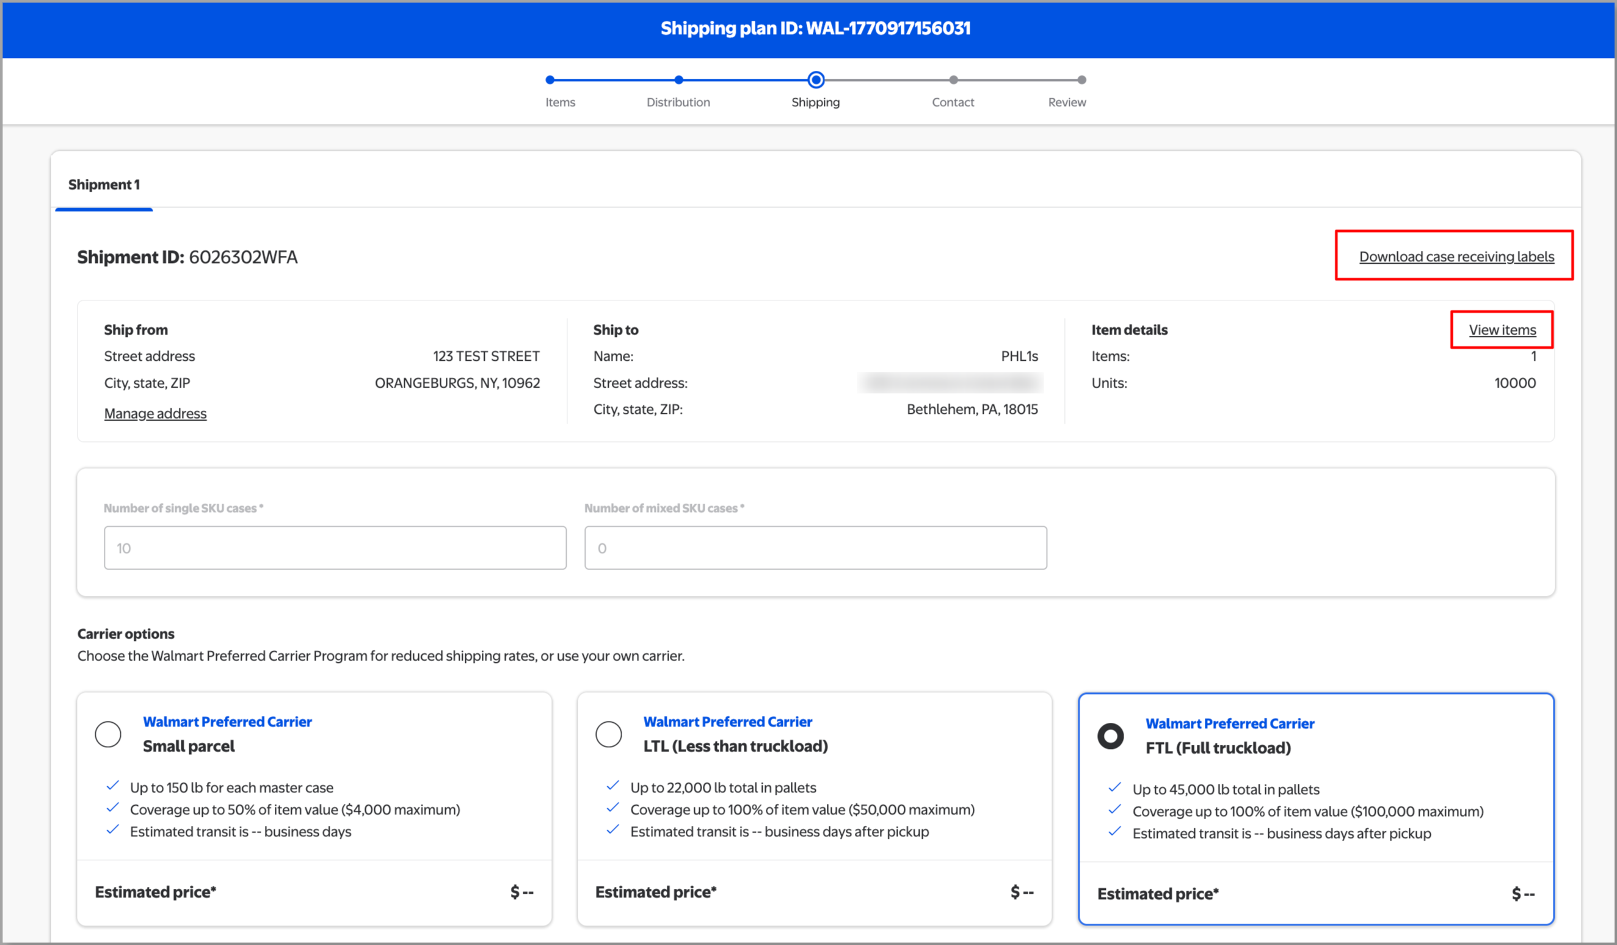Click the Contact step dot
The height and width of the screenshot is (945, 1617).
pos(953,80)
